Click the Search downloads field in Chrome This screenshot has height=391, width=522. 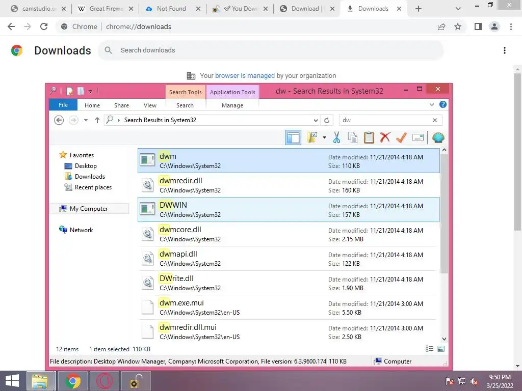270,50
